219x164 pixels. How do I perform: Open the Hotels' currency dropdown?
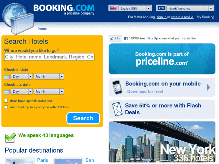(190, 8)
